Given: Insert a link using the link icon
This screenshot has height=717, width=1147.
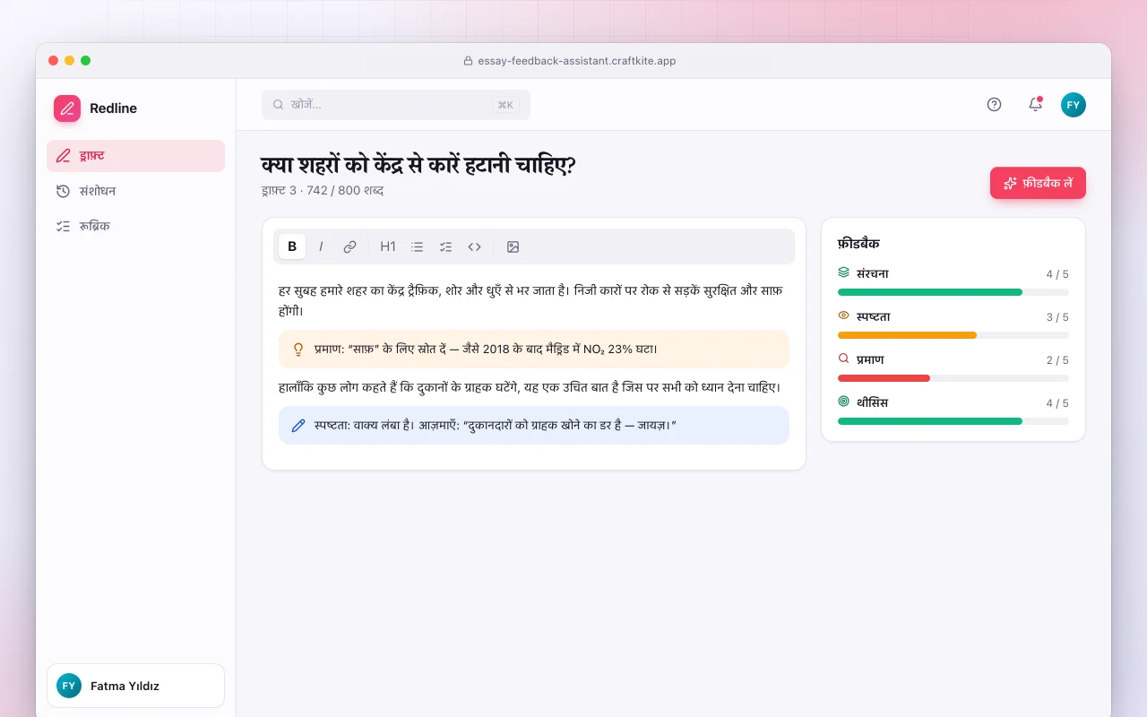Looking at the screenshot, I should click(x=350, y=246).
